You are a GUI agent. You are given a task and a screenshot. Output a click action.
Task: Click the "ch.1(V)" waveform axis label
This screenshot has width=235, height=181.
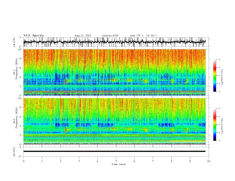click(14, 42)
